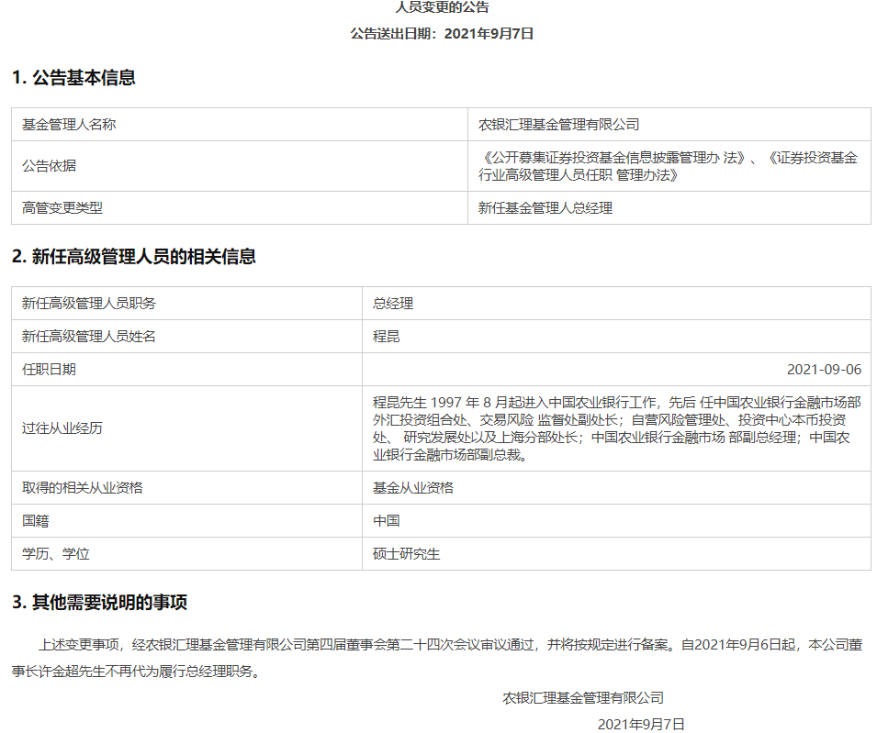The width and height of the screenshot is (877, 733).
Task: Select the '高管变更类型' cell
Action: [240, 208]
